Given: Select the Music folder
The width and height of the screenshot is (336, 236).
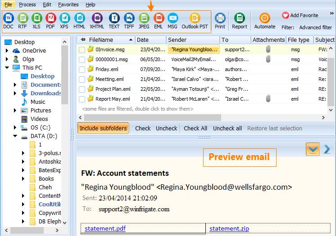Looking at the screenshot, I should tap(38, 102).
